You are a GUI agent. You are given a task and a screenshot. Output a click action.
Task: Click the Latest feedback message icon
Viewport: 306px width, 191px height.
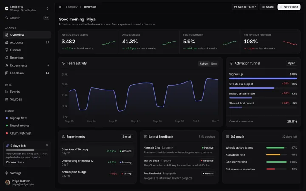tap(145, 137)
